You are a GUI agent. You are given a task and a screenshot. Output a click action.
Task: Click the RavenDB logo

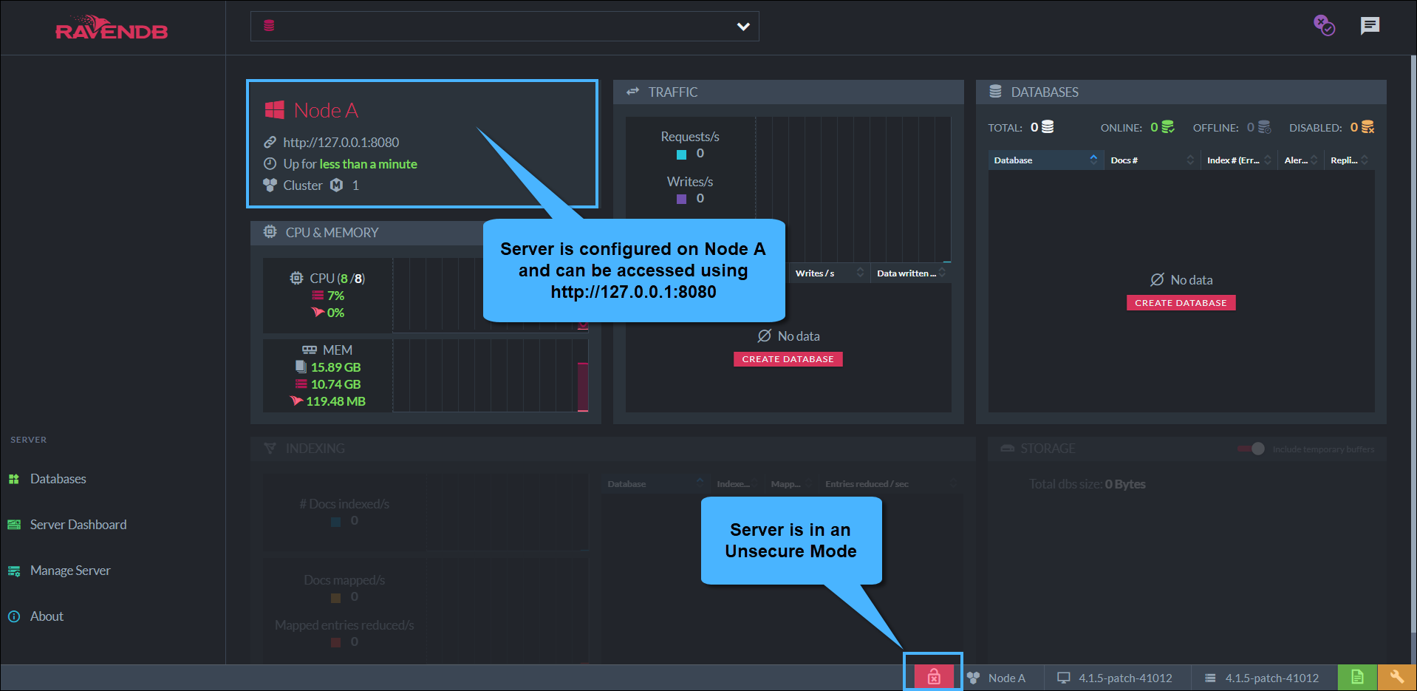click(x=112, y=27)
